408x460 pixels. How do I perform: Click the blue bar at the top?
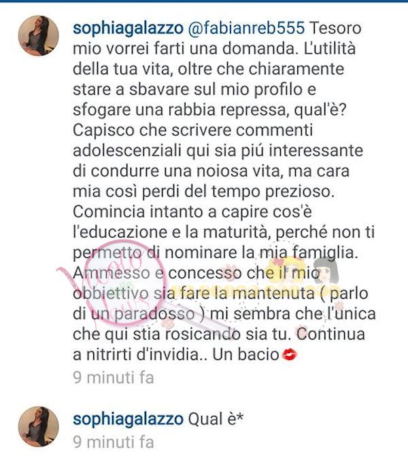coord(204,1)
